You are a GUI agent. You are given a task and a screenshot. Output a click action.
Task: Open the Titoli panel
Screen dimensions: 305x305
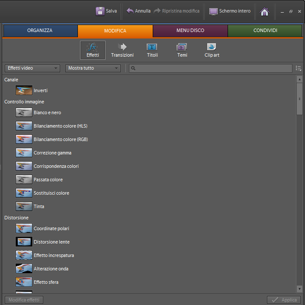click(x=152, y=50)
